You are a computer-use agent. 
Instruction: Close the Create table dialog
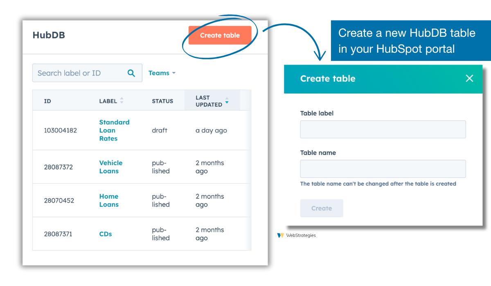tap(469, 78)
